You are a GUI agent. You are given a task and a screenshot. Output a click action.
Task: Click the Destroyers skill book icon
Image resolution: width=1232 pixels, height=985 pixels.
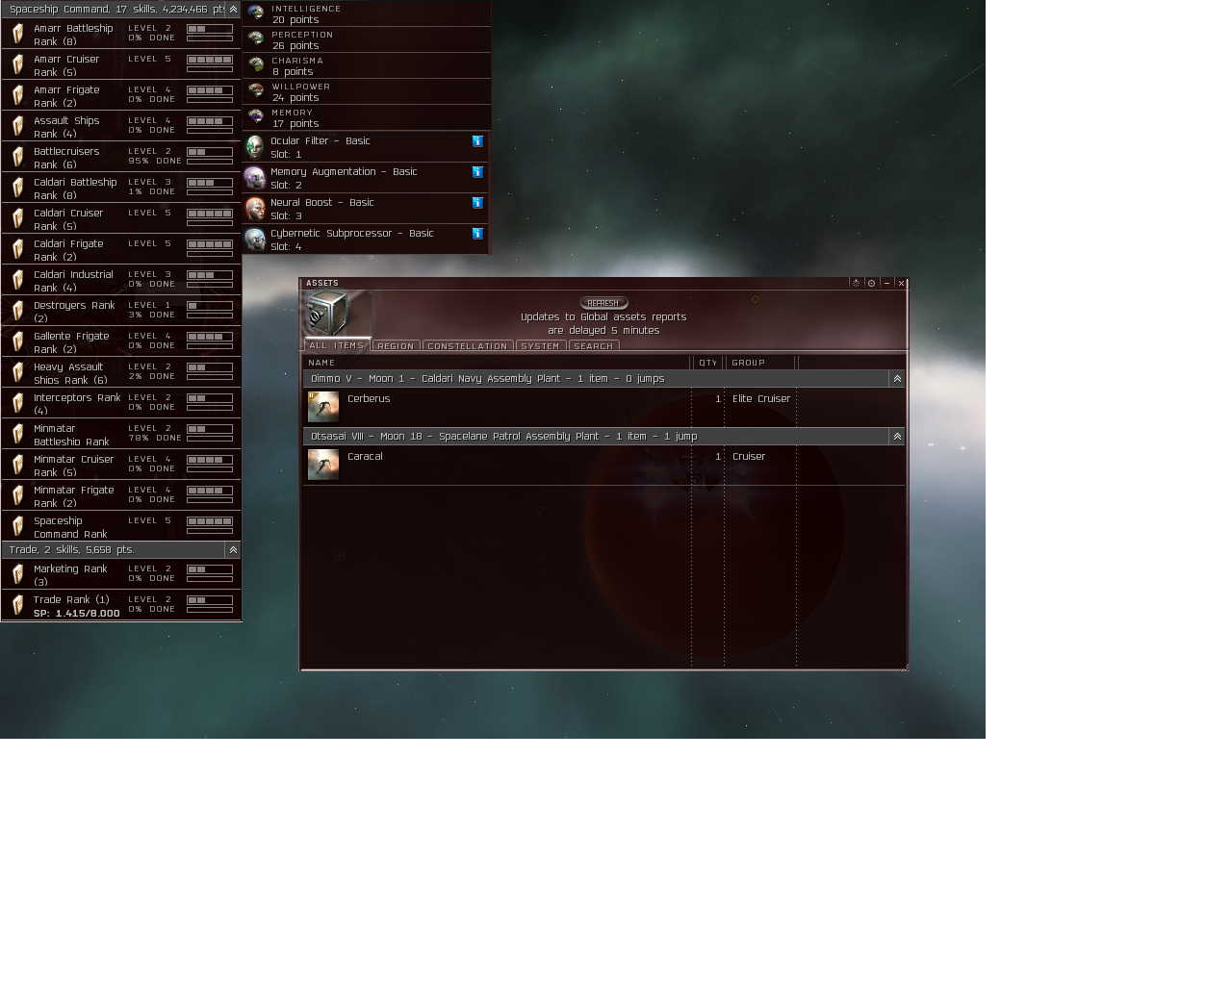(x=17, y=311)
